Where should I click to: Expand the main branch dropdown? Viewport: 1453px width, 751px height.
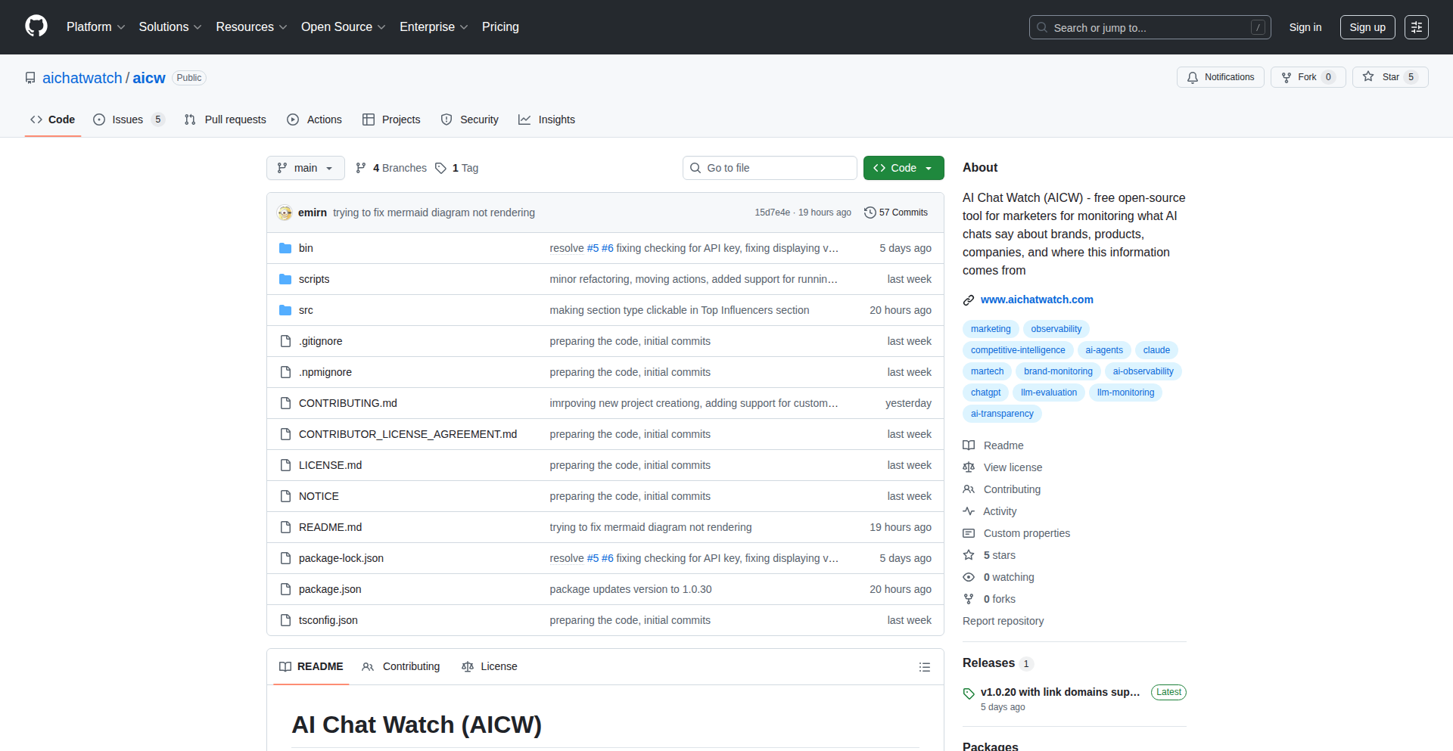point(305,168)
